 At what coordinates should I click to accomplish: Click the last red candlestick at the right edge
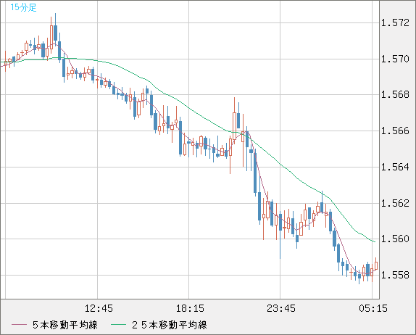(376, 265)
